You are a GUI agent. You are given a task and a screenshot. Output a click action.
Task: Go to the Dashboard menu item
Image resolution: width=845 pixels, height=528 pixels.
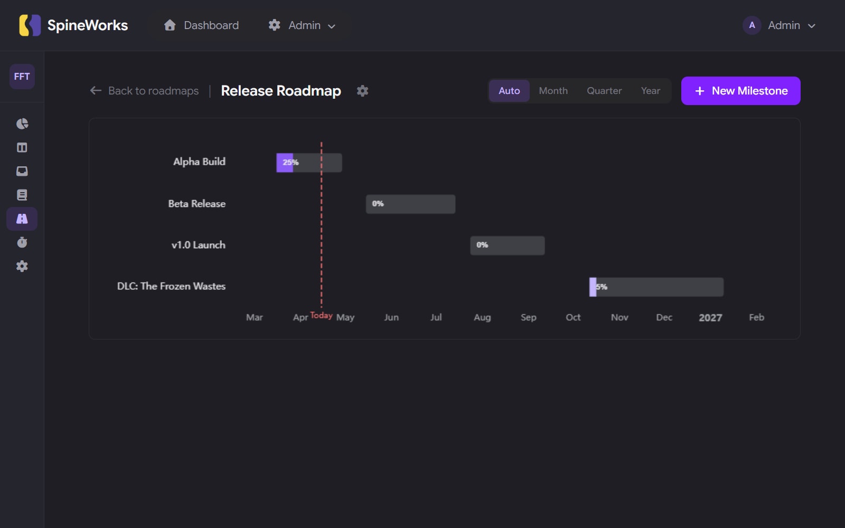(x=201, y=25)
